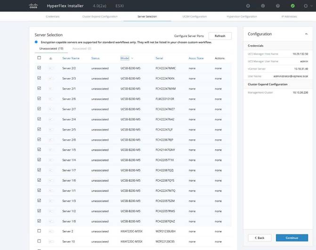Click serial FLM2331010R in the table
The height and width of the screenshot is (250, 316).
tap(165, 99)
